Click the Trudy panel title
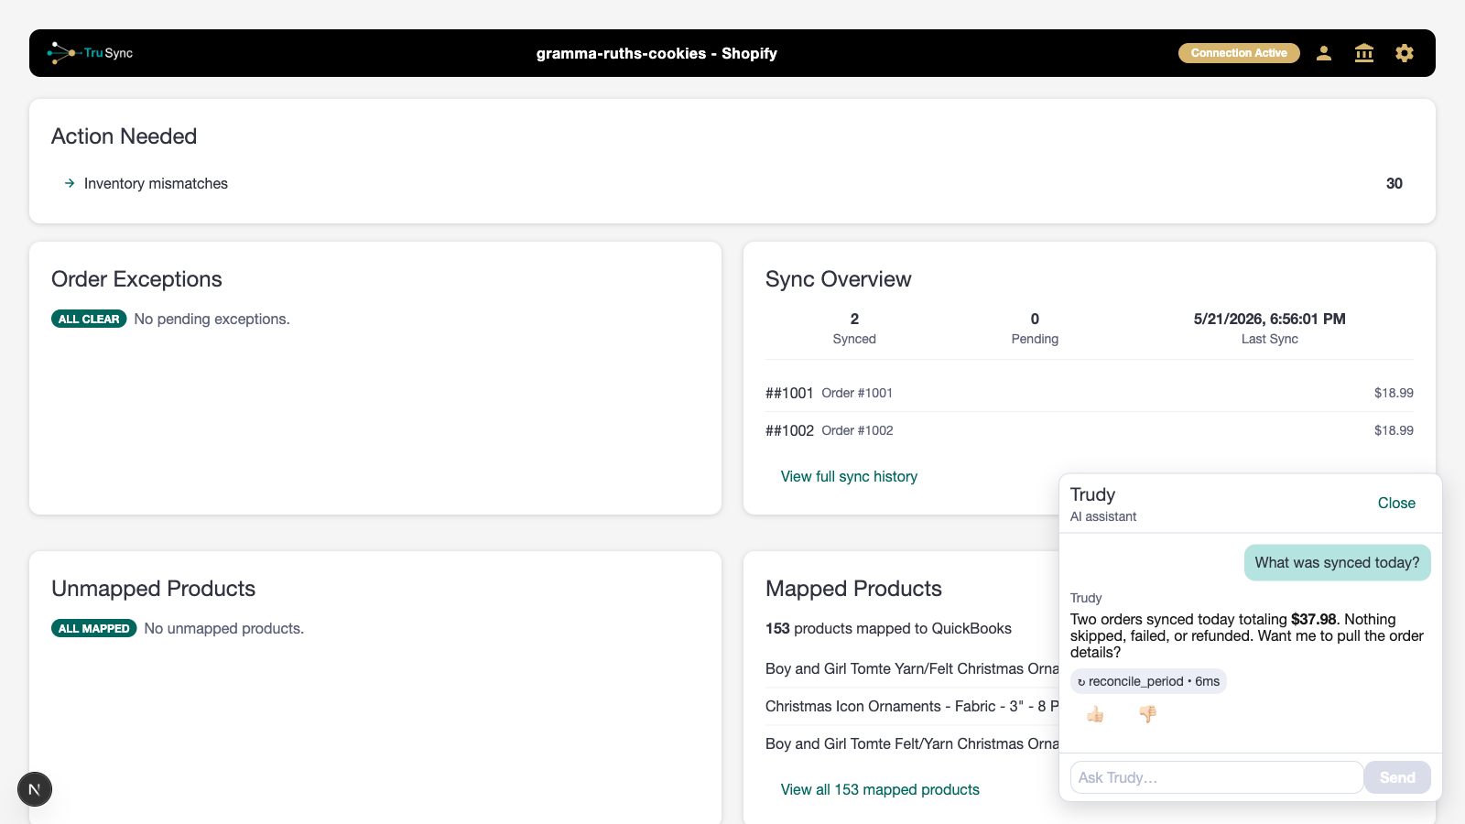The height and width of the screenshot is (824, 1465). [1092, 494]
